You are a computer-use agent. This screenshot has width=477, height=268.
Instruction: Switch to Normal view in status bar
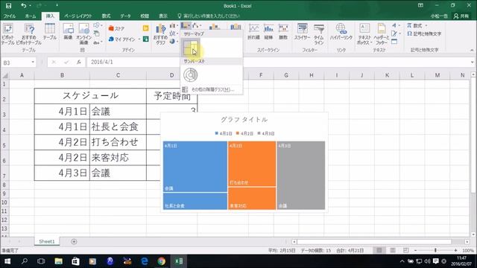[x=379, y=250]
